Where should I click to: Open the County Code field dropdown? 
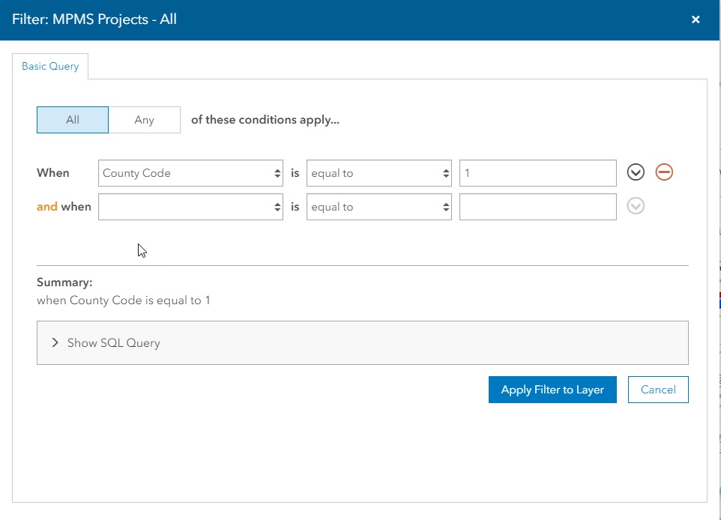(190, 173)
